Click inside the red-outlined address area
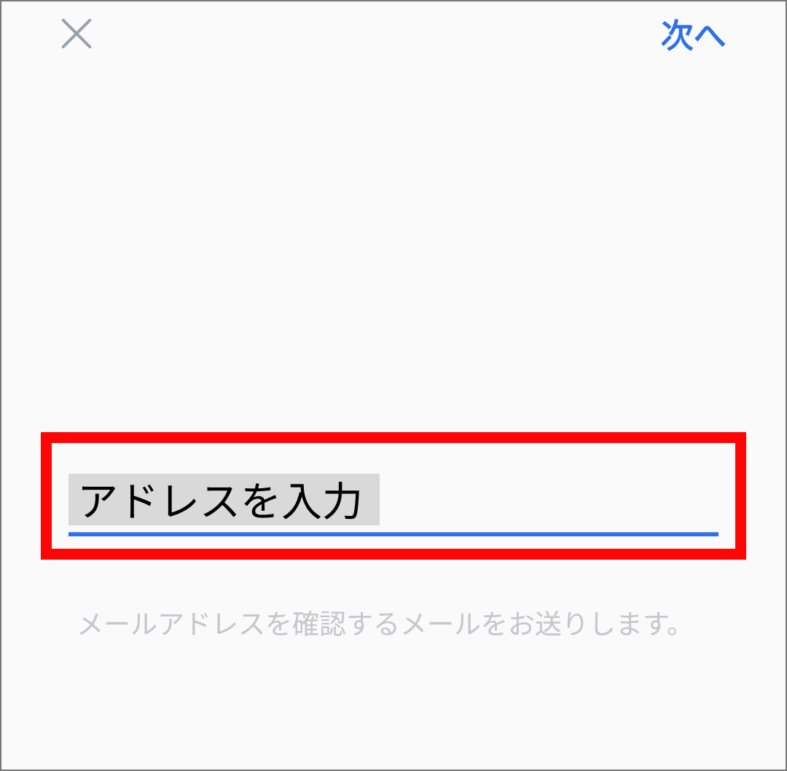Image resolution: width=787 pixels, height=771 pixels. click(x=393, y=496)
